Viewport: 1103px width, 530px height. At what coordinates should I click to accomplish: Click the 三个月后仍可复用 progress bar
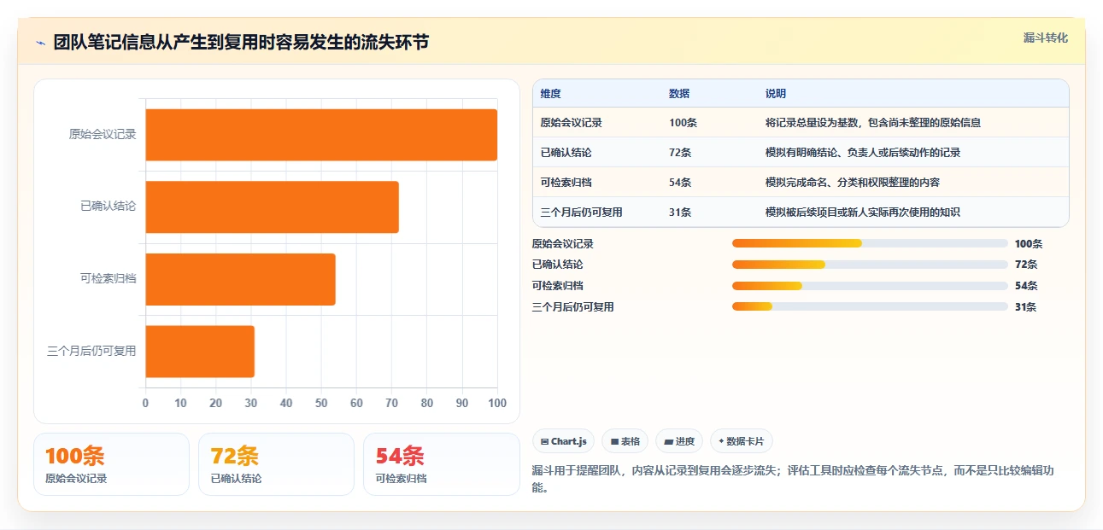tap(870, 306)
